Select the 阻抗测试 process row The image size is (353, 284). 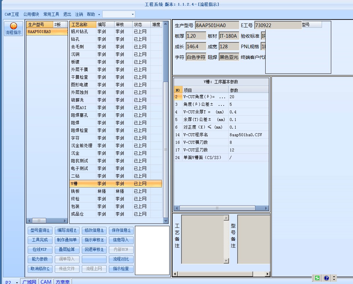116,161
